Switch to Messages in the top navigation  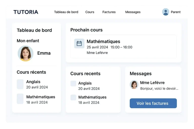133,12
